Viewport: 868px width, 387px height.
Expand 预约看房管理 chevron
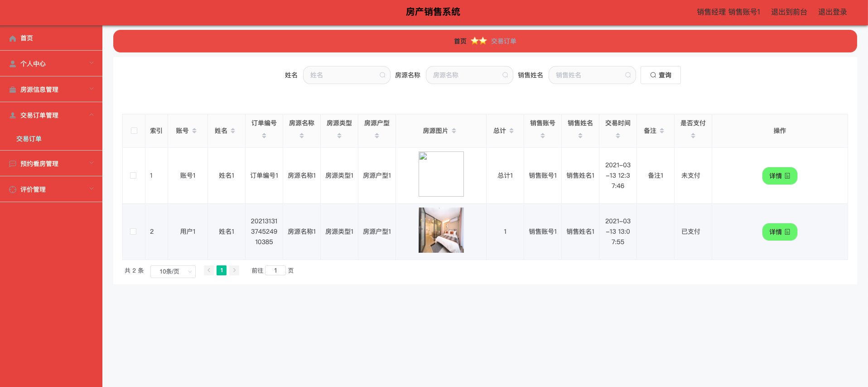(x=92, y=163)
